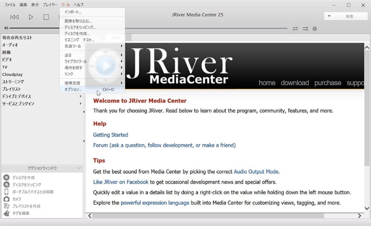This screenshot has height=226, width=371.
Task: Click the 検索 search field
Action: (x=350, y=16)
